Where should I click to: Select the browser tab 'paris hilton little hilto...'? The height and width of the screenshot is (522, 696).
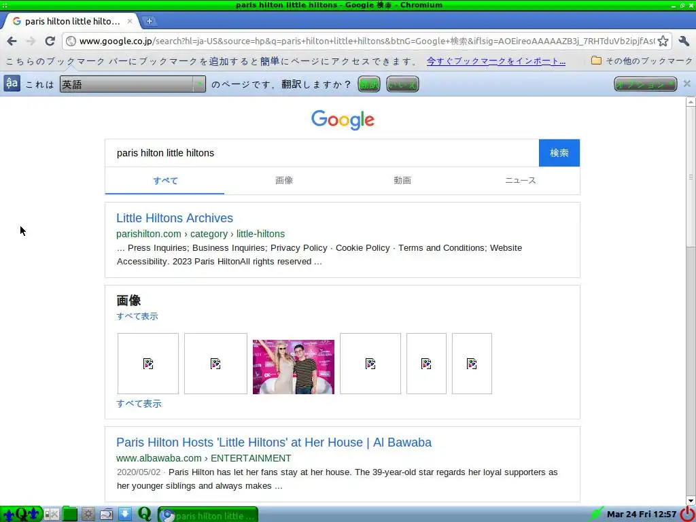pyautogui.click(x=71, y=21)
